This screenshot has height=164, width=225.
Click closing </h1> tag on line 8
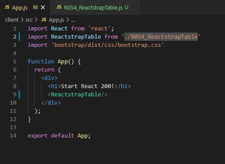123,86
